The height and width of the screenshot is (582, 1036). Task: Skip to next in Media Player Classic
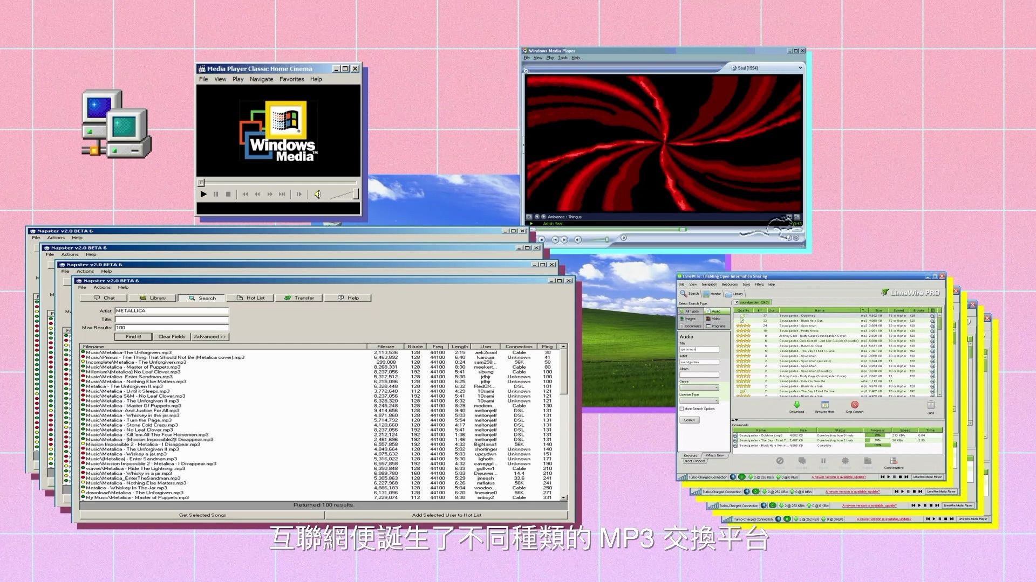click(x=282, y=194)
